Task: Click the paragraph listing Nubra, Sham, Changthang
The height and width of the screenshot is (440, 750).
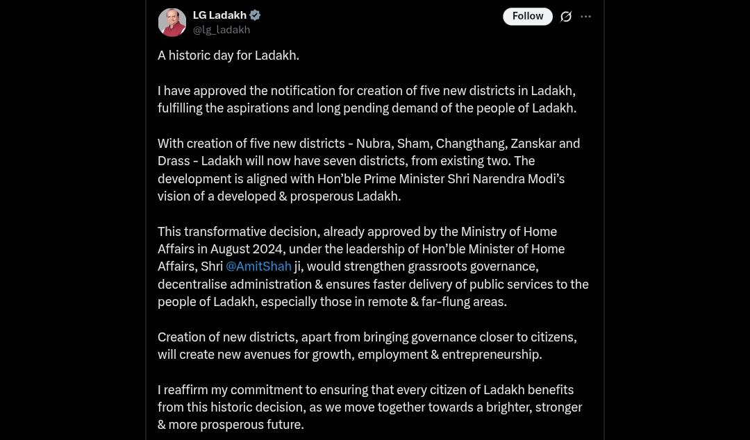Action: pyautogui.click(x=368, y=170)
